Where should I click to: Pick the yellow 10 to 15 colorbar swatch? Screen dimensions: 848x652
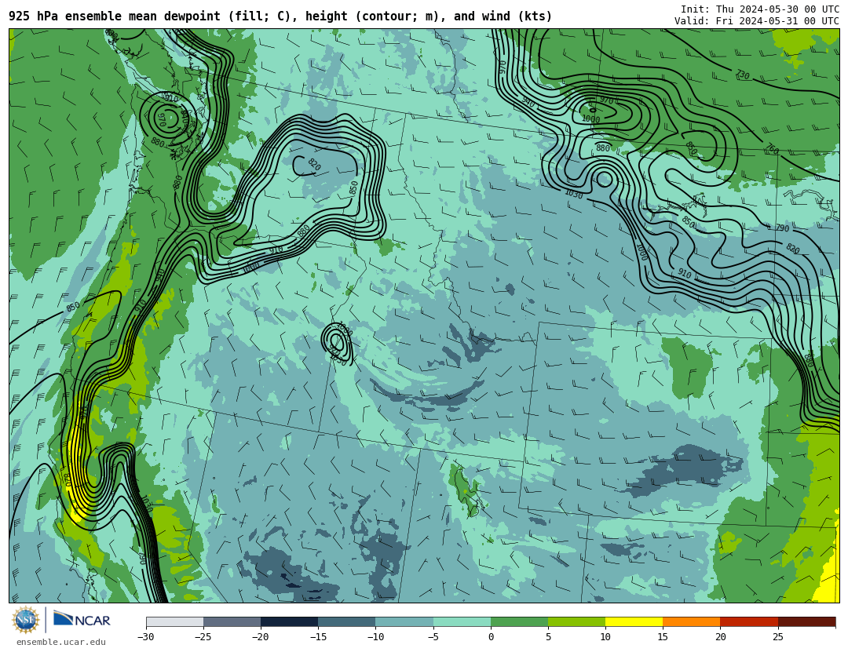tap(634, 621)
